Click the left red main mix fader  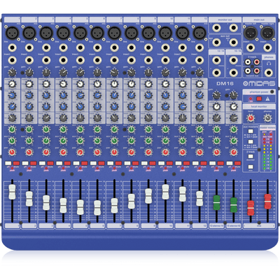point(251,208)
